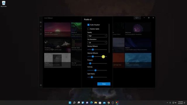Image resolution: width=187 pixels, height=105 pixels.
Task: Click the microphone tray icon
Action: (x=170, y=103)
